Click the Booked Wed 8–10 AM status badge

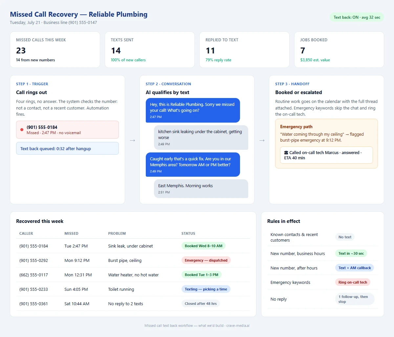click(203, 246)
